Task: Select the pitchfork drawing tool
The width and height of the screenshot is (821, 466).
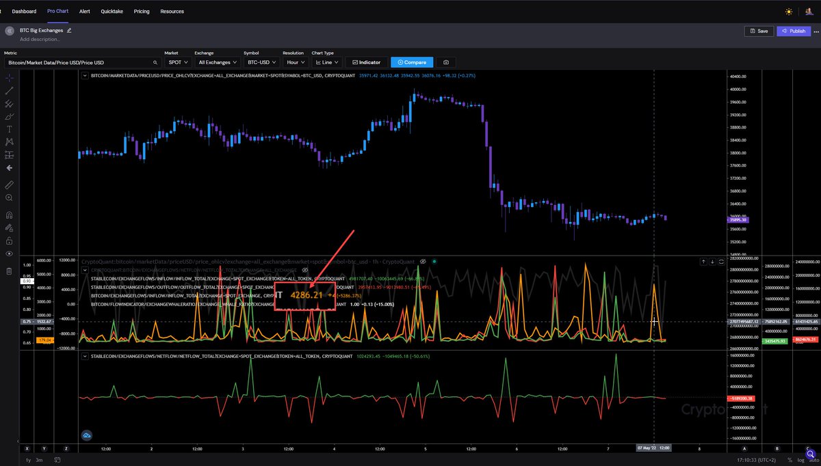Action: tap(10, 104)
